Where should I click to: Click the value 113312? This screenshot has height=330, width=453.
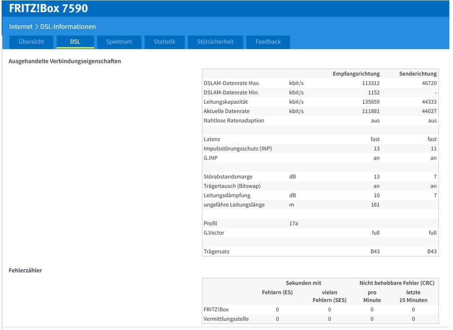[x=371, y=83]
